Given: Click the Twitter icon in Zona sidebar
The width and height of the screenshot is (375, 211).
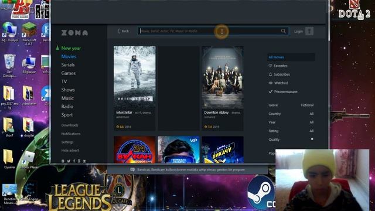Looking at the screenshot, I should pyautogui.click(x=69, y=161).
